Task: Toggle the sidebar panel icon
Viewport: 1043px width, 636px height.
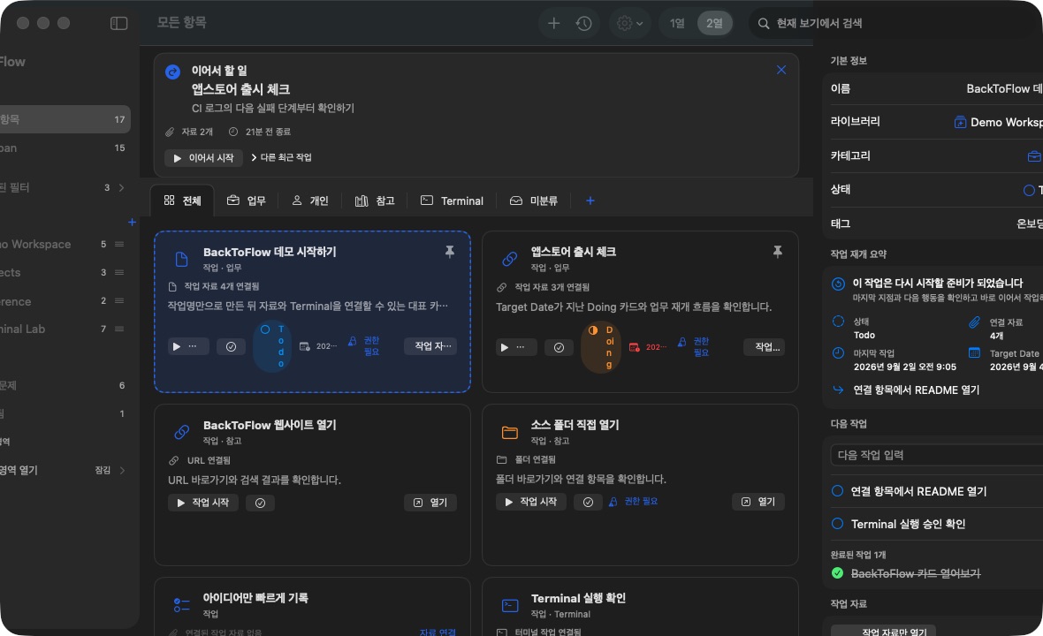Action: [118, 23]
